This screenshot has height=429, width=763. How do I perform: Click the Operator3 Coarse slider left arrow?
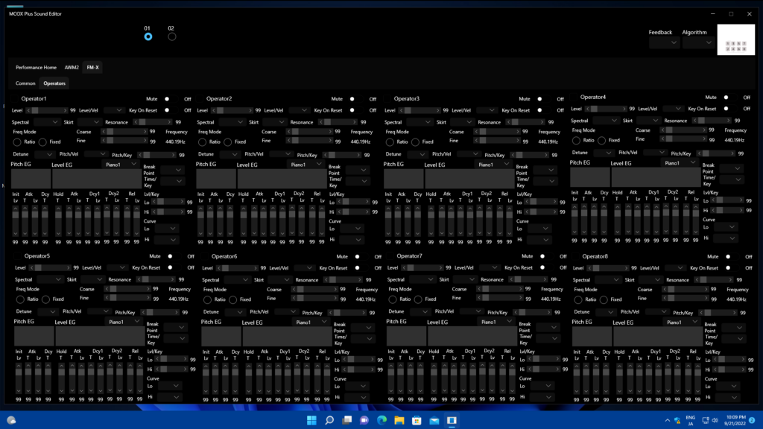pyautogui.click(x=476, y=131)
